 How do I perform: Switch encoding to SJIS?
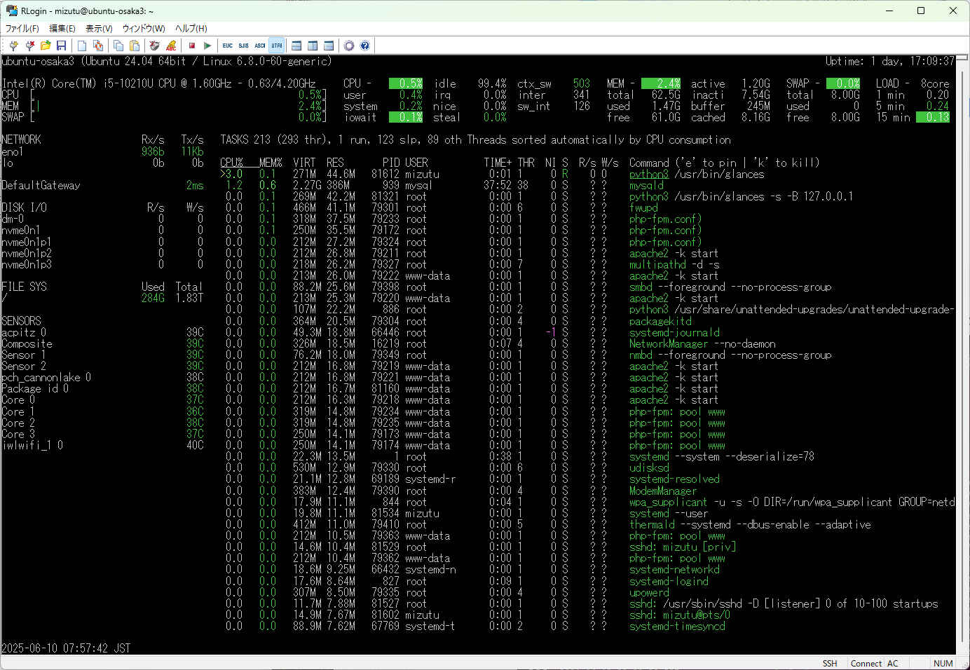[243, 46]
